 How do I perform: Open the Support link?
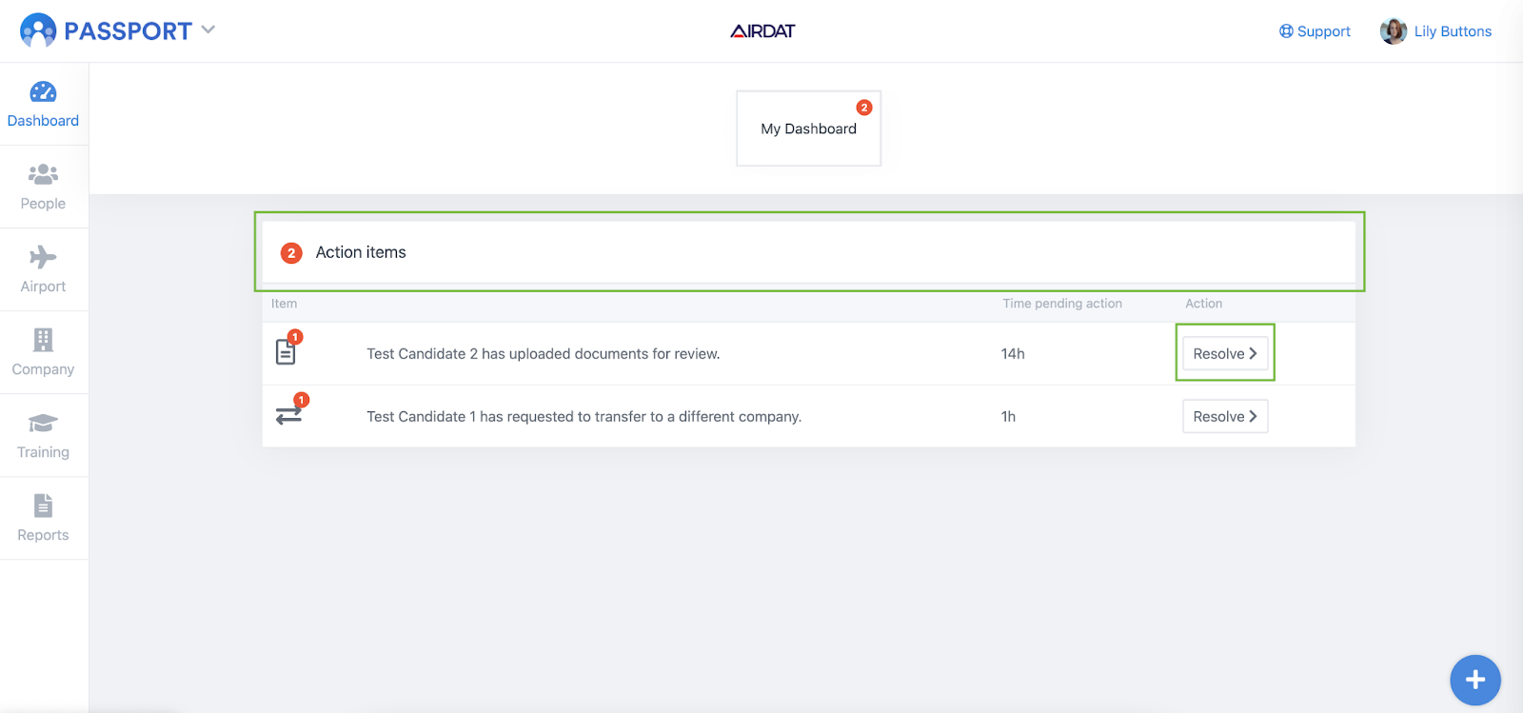coord(1315,31)
